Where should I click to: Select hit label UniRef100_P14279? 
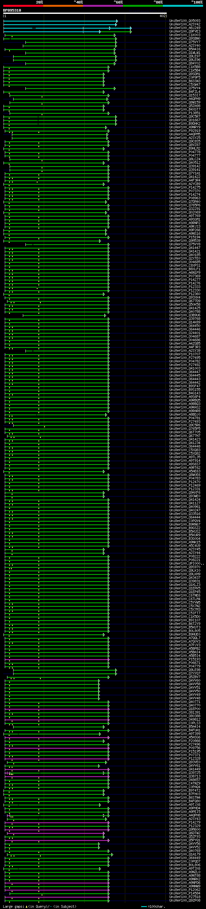click(x=185, y=822)
